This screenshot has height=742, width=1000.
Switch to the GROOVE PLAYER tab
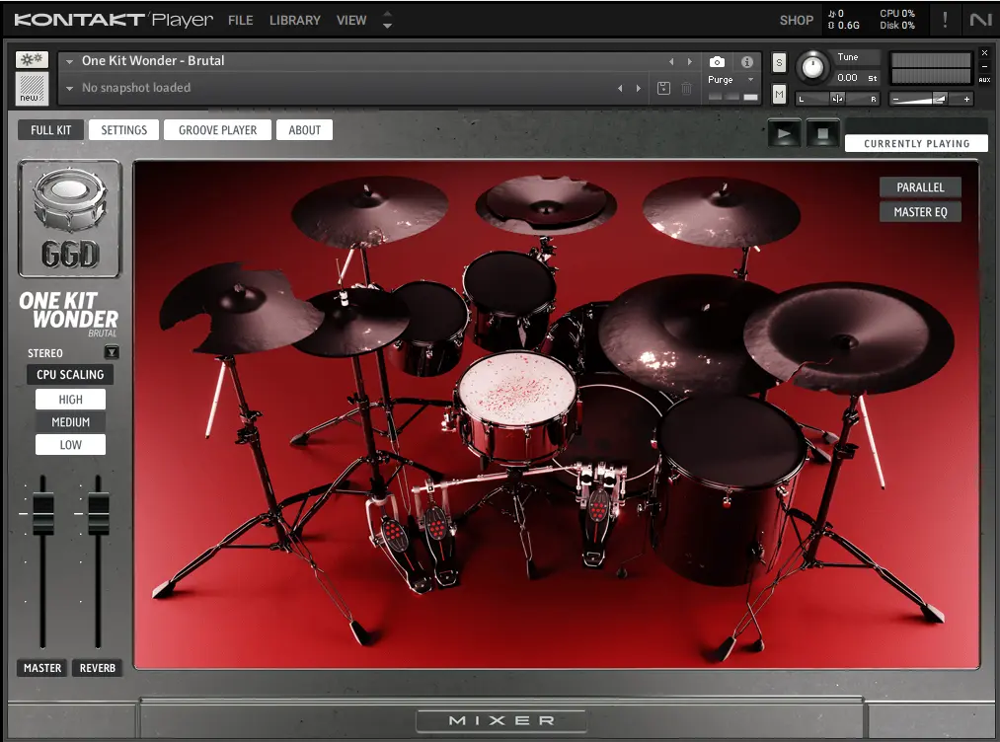point(217,130)
